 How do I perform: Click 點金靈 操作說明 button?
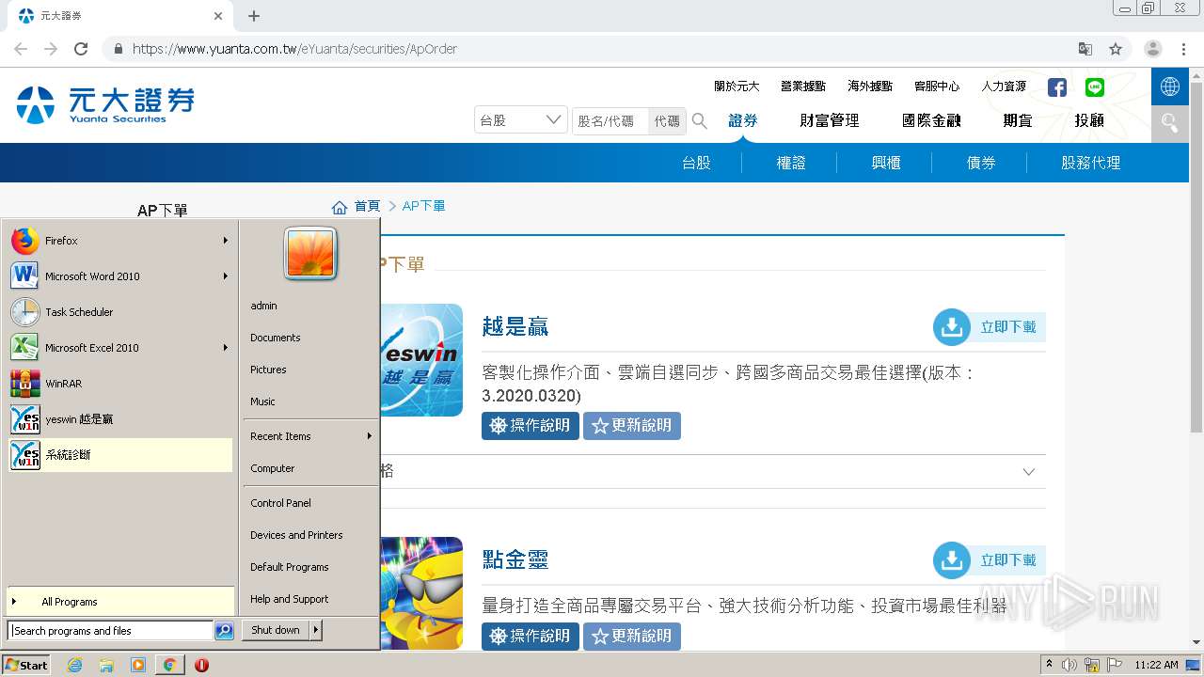click(x=531, y=636)
